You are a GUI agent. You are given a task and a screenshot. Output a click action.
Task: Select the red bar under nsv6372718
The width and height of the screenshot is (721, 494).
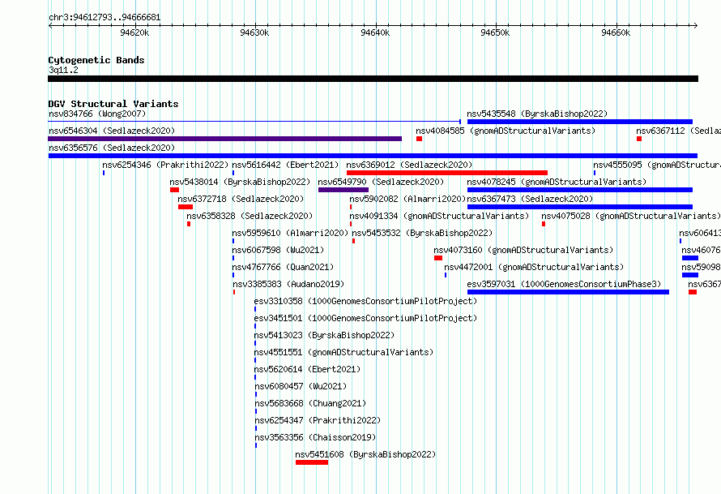186,207
